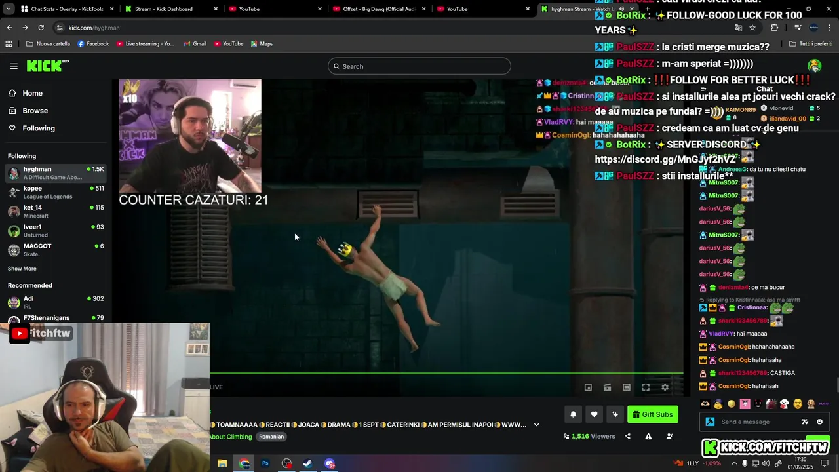Open the browser extensions puzzle icon
839x472 pixels.
pyautogui.click(x=775, y=28)
